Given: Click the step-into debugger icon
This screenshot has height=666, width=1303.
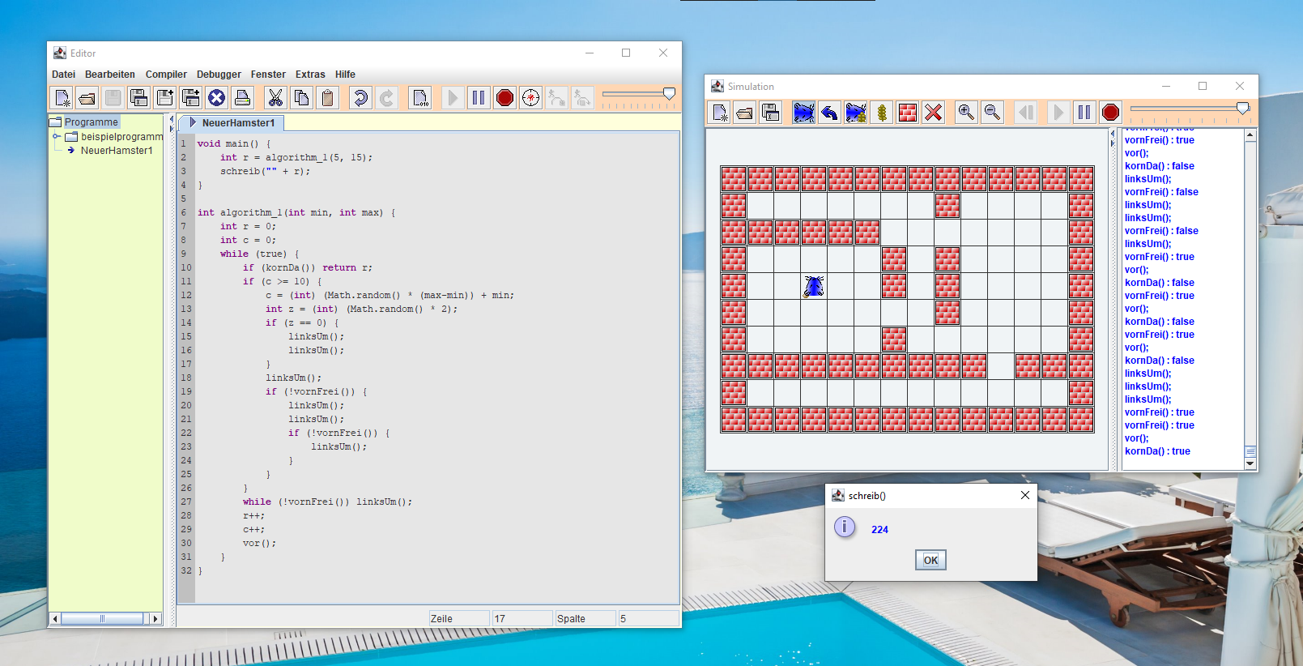Looking at the screenshot, I should click(x=556, y=98).
